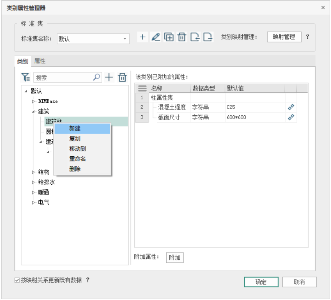The image size is (331, 300).
Task: Expand the 给排水 tree node
Action: pos(33,182)
